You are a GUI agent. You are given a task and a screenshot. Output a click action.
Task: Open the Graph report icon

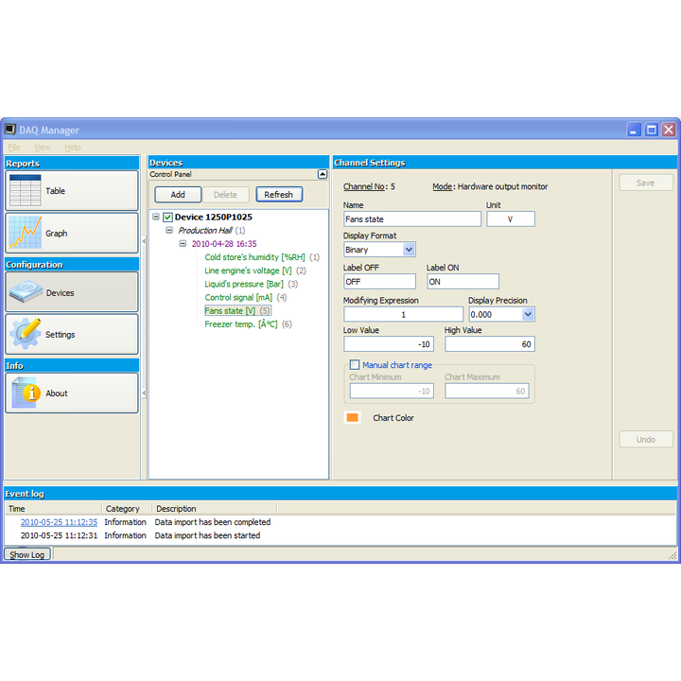tap(26, 233)
